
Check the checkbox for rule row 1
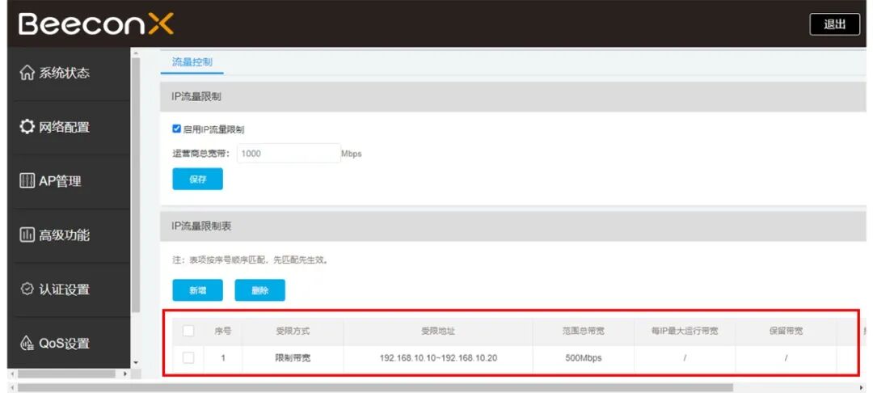188,358
